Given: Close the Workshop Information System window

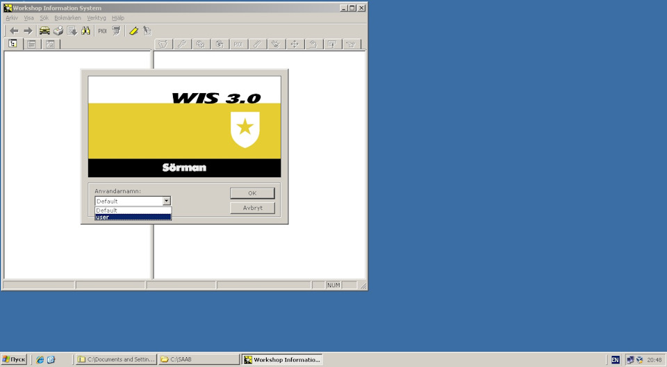Looking at the screenshot, I should coord(361,8).
